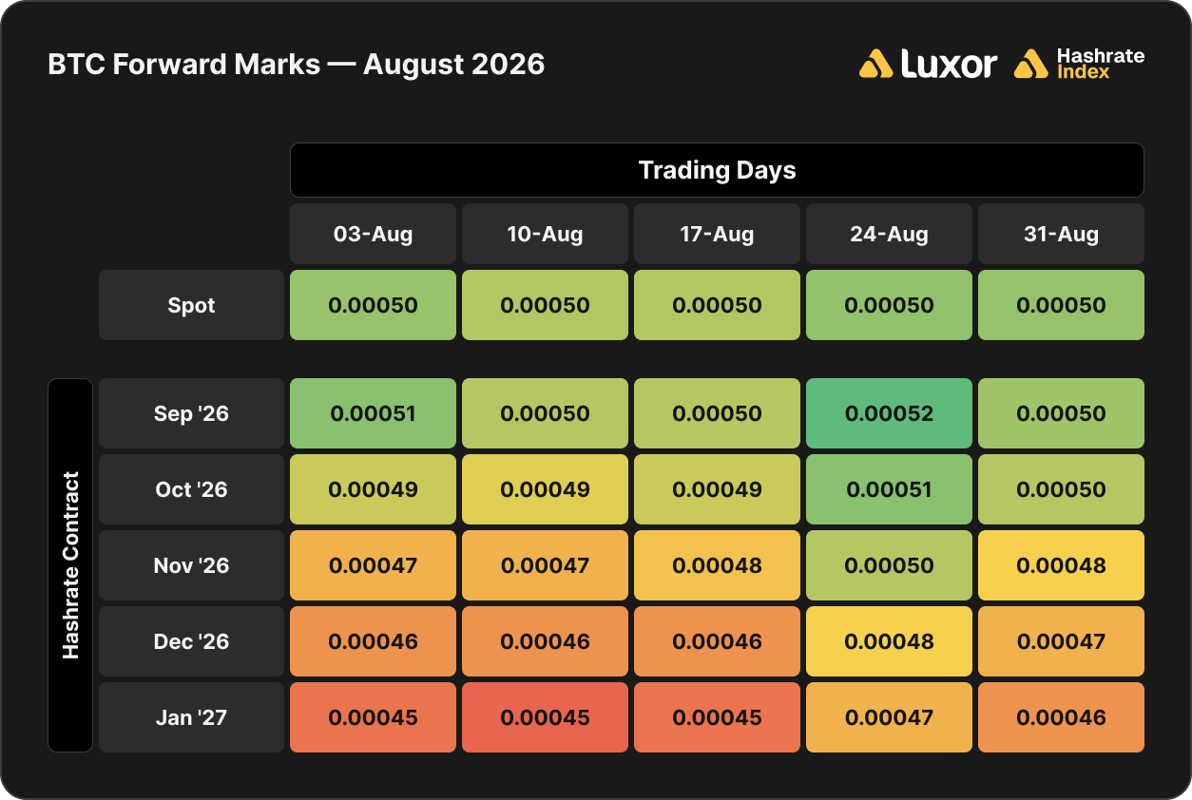Click Dec '26 value 0.00048 cell
Viewport: 1192px width, 800px height.
pos(889,641)
